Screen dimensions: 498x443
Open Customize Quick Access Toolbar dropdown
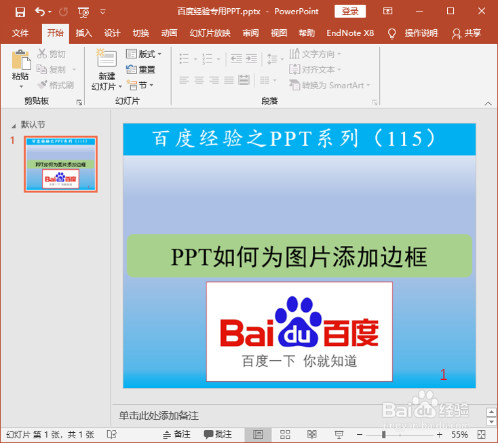(102, 12)
